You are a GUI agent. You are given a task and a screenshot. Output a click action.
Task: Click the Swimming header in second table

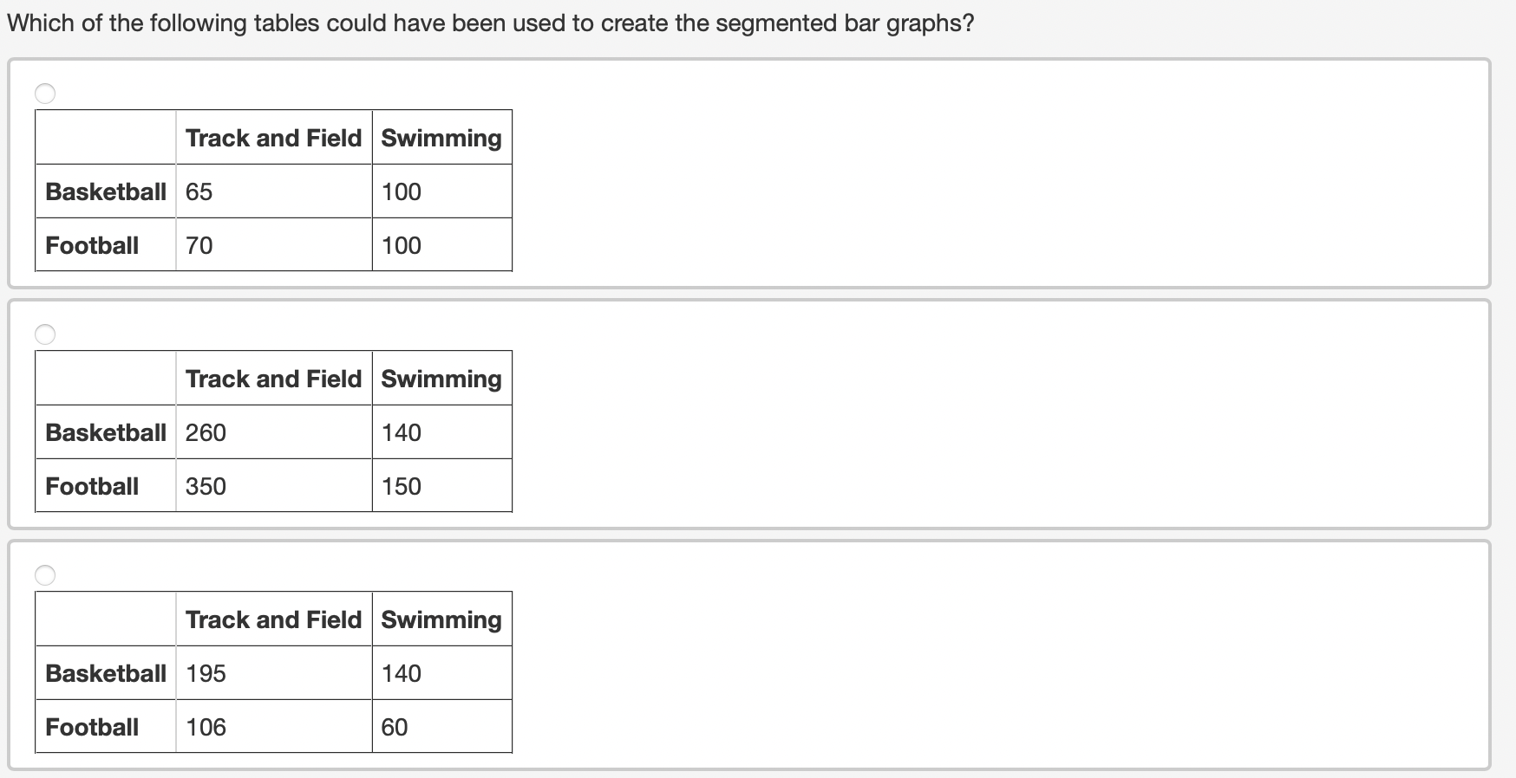click(441, 378)
